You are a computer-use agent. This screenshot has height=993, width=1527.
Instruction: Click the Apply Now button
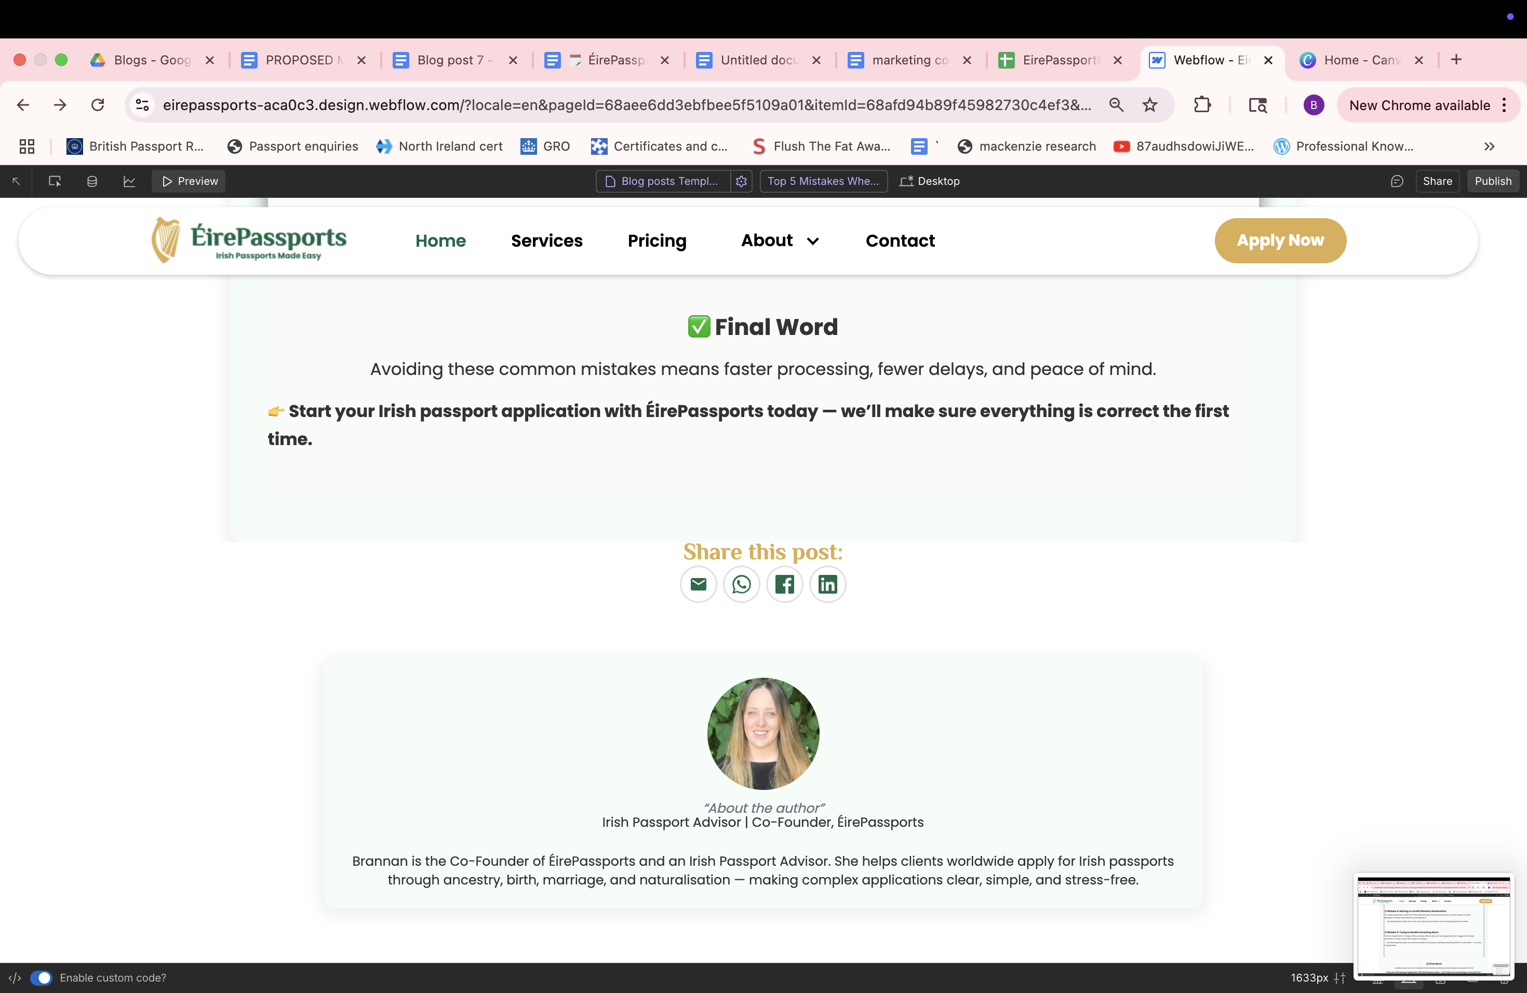tap(1280, 240)
